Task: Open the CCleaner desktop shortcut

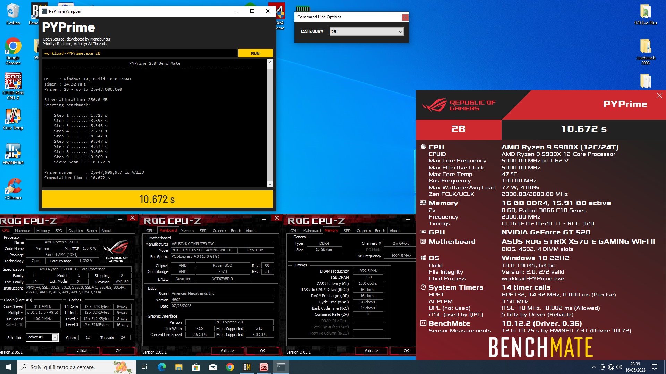Action: [x=13, y=189]
